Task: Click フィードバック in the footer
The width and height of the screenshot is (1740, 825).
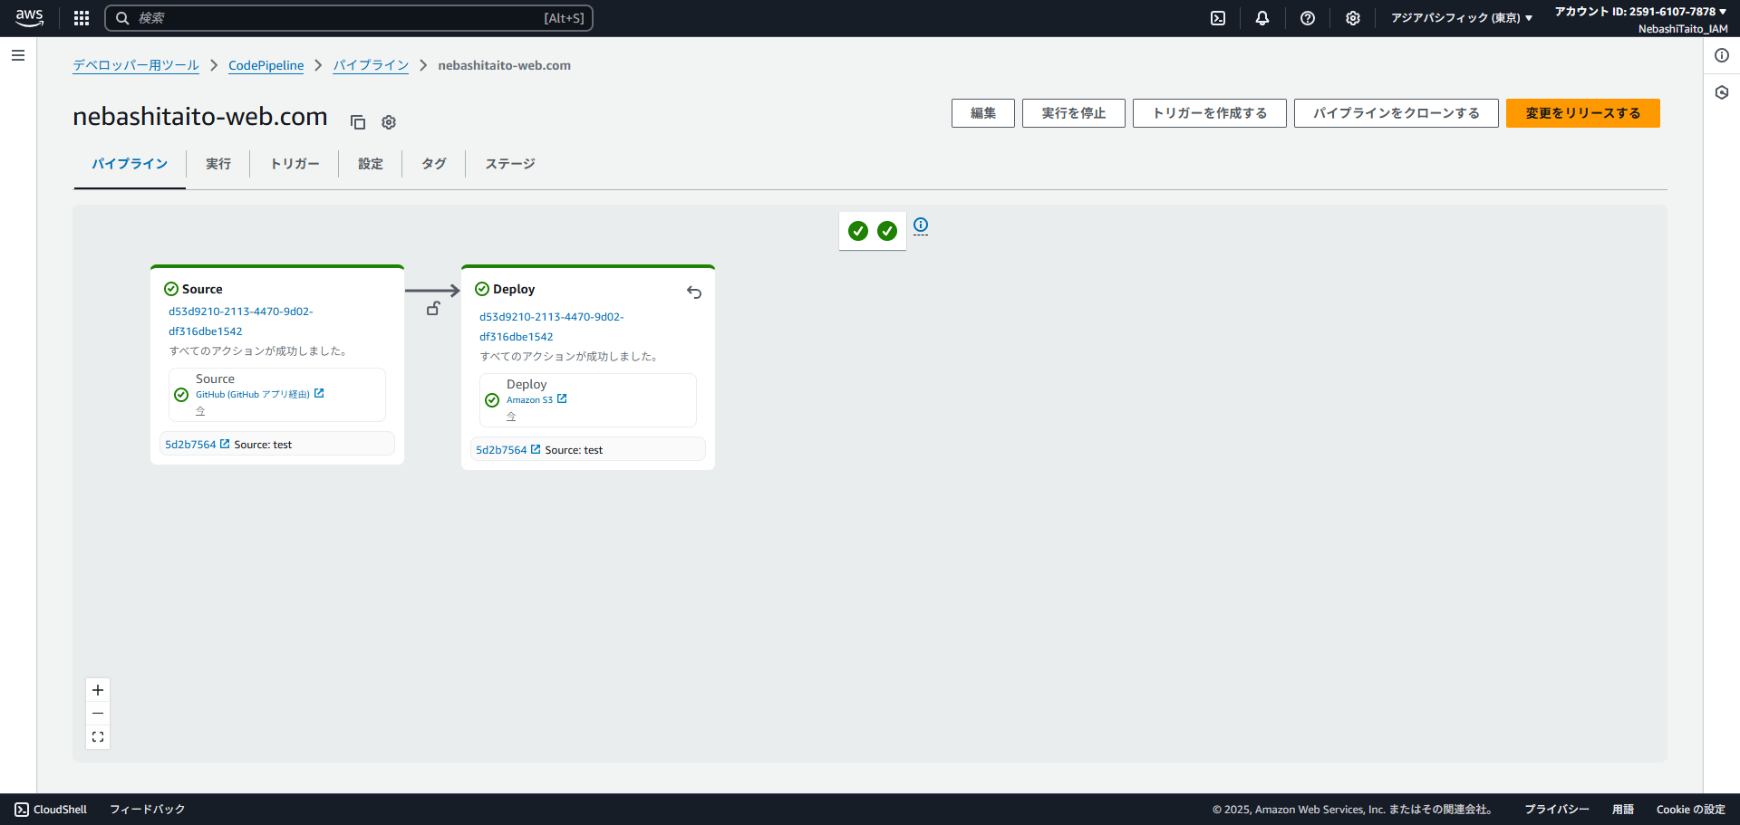Action: tap(147, 810)
